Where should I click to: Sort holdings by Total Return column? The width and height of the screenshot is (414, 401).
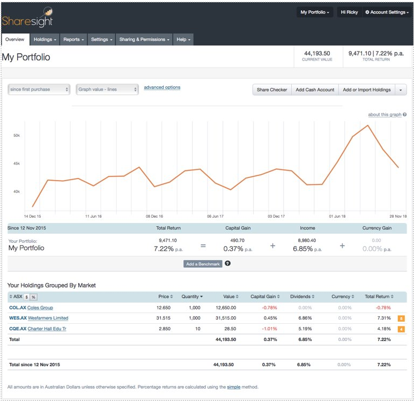[x=379, y=296]
